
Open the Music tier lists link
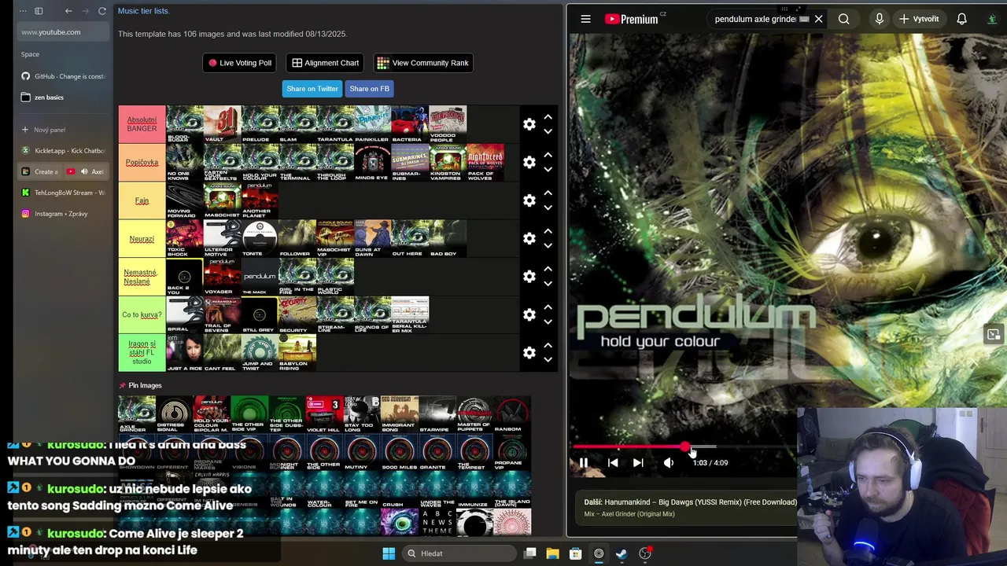click(143, 11)
